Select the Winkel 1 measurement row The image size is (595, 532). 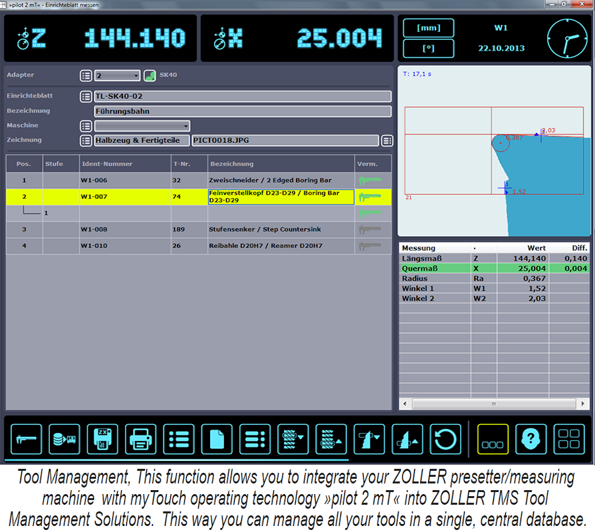click(x=495, y=289)
